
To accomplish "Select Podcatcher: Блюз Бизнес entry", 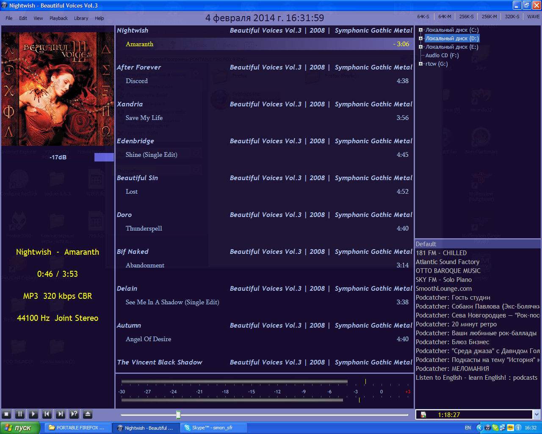I will tap(478, 342).
